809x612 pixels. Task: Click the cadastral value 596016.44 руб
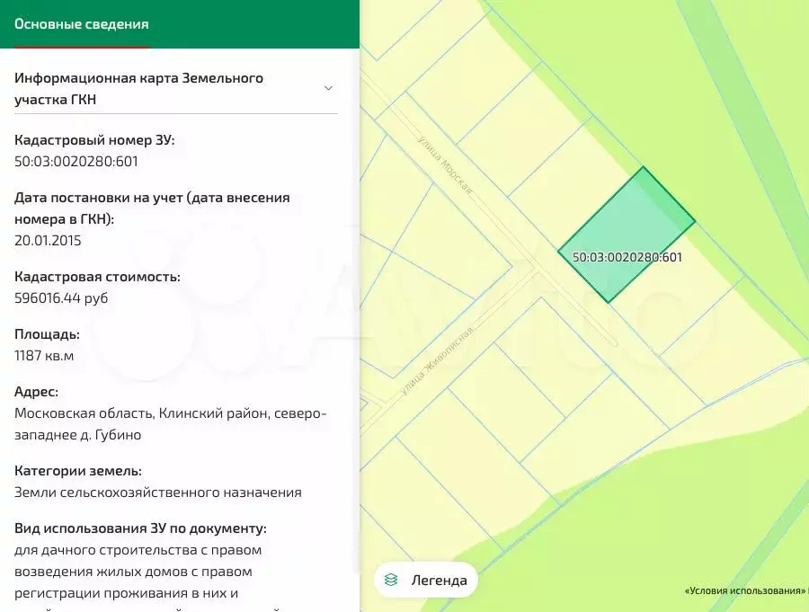point(61,297)
